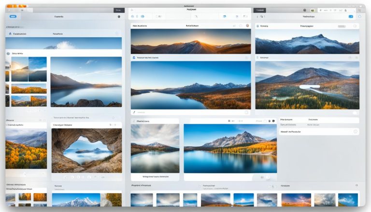This screenshot has width=371, height=212.
Task: Click the dark button at right panel's top-left
Action: click(x=260, y=10)
